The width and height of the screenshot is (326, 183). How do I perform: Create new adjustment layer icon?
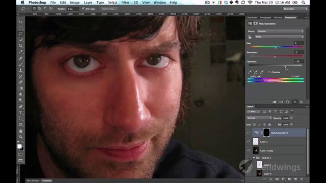point(283,179)
